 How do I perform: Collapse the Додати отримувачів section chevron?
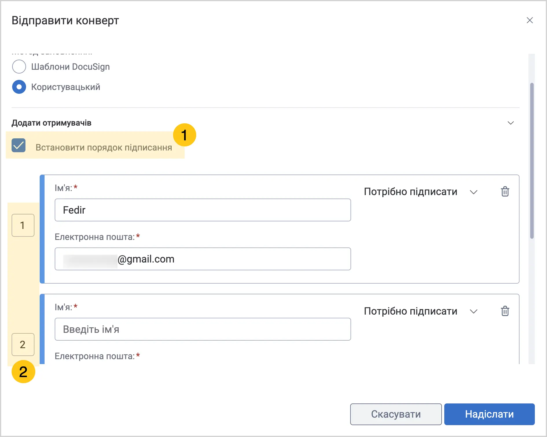[x=511, y=123]
